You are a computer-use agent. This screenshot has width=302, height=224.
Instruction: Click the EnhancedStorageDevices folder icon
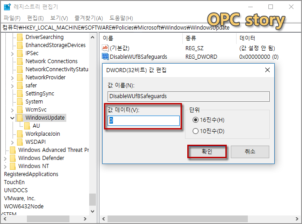tap(20, 45)
